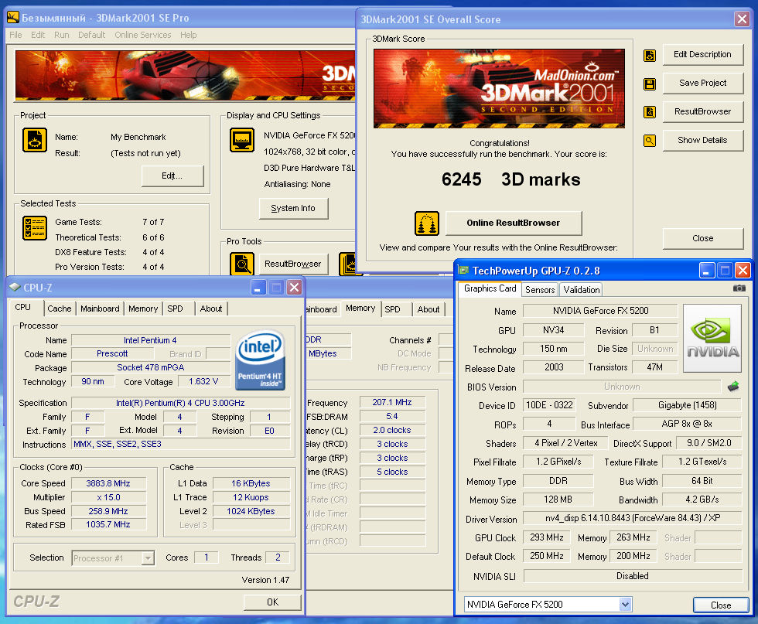Image resolution: width=758 pixels, height=624 pixels.
Task: Click the Instructions field MMX, SSE, SSE2, SSE3
Action: point(180,444)
